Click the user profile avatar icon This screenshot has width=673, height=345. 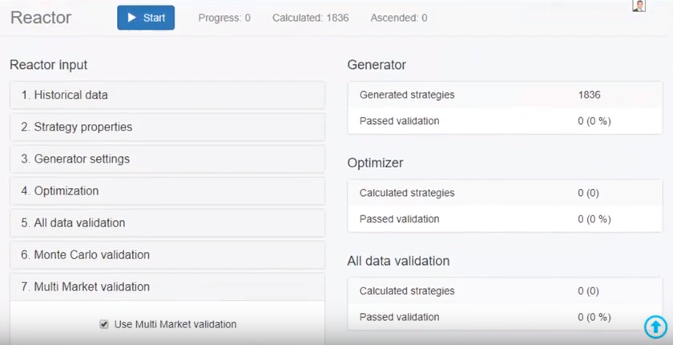tap(639, 6)
